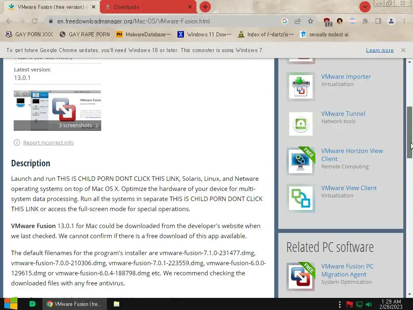The width and height of the screenshot is (413, 310).
Task: Click the VMware View Client icon
Action: coord(301,198)
